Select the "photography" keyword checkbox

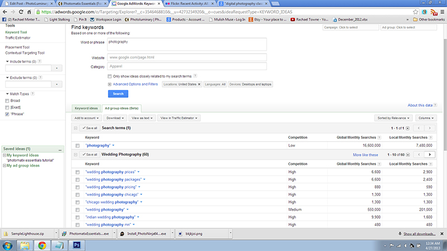(x=78, y=146)
